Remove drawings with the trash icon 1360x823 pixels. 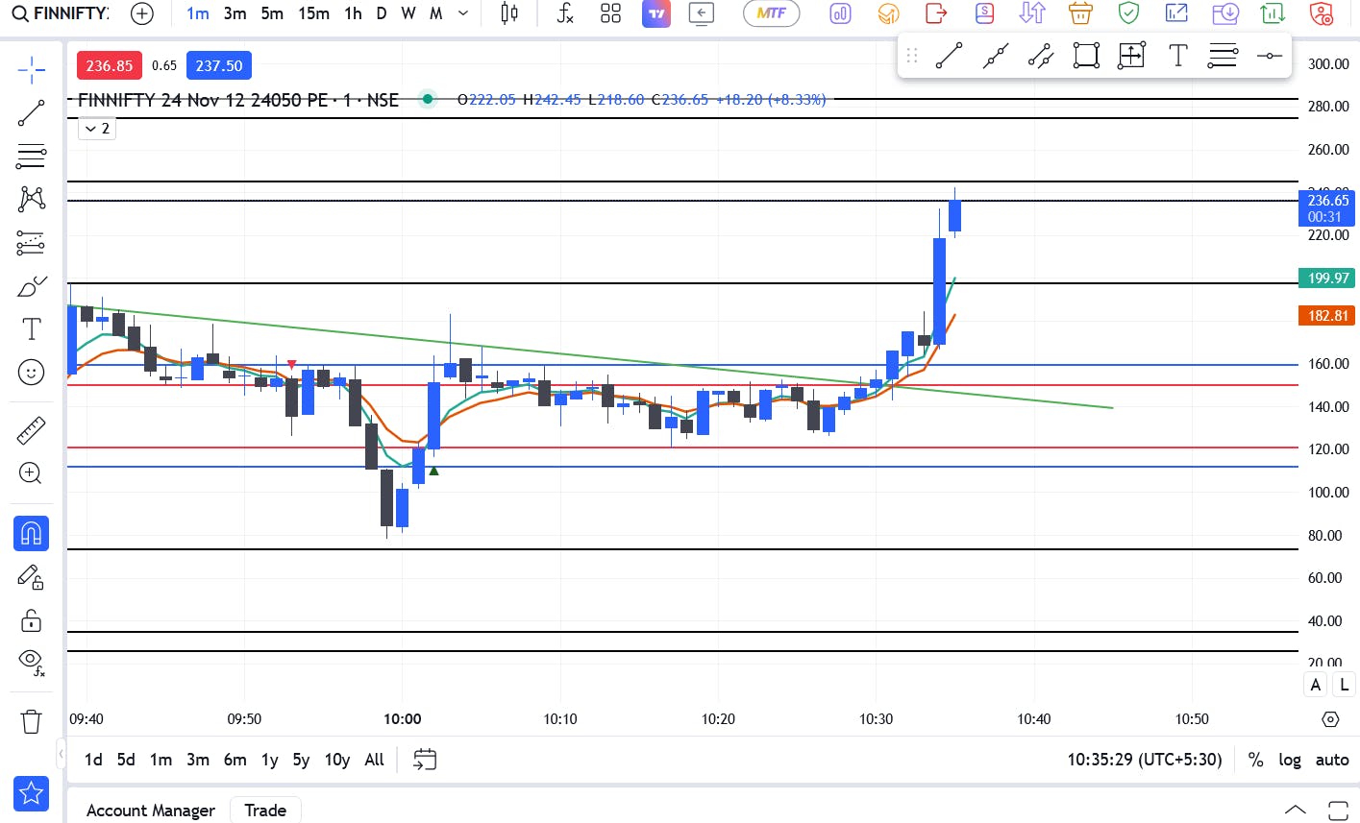31,721
